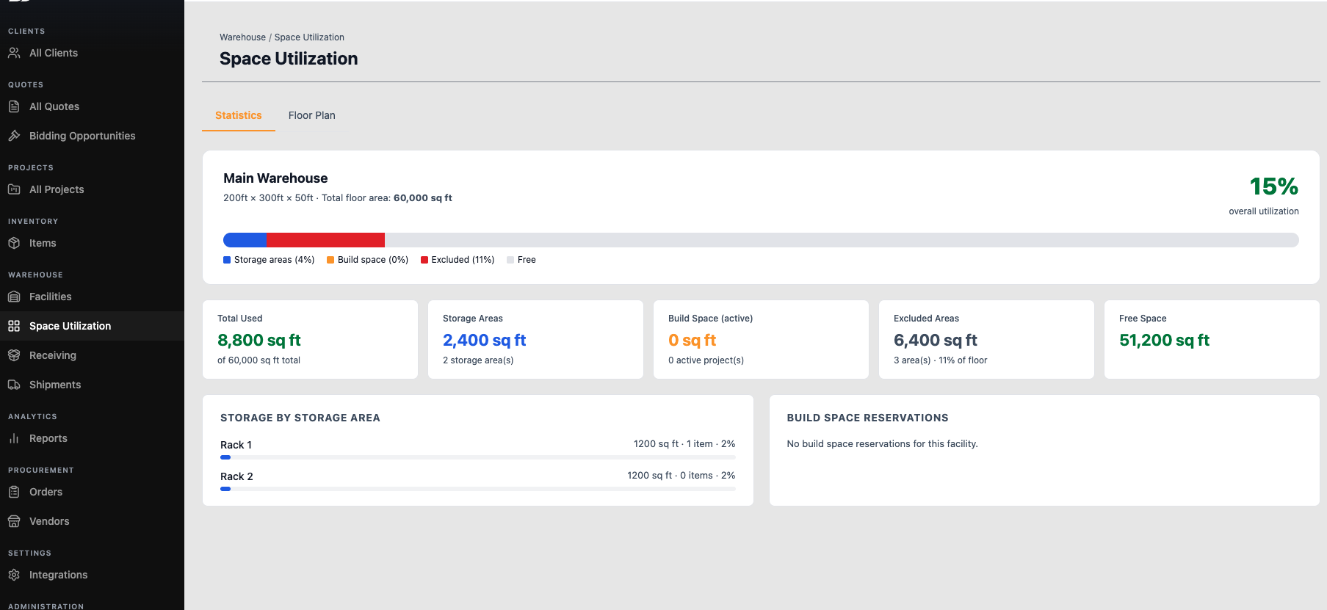The height and width of the screenshot is (610, 1327).
Task: Click the Vendors storefront icon
Action: click(x=14, y=521)
